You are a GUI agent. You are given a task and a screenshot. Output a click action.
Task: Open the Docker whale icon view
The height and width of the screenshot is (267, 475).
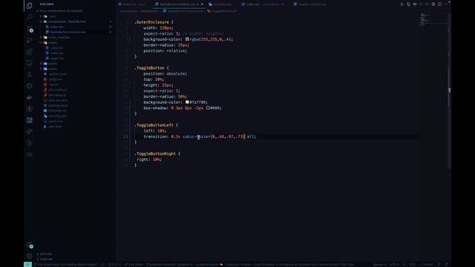pyautogui.click(x=30, y=97)
